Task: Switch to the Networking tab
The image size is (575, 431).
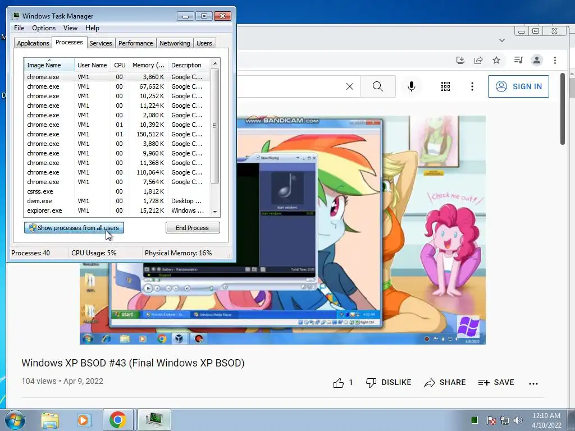Action: point(175,43)
